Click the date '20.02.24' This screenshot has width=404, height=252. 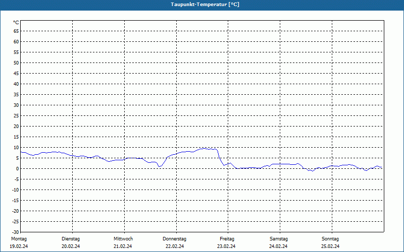coord(71,246)
